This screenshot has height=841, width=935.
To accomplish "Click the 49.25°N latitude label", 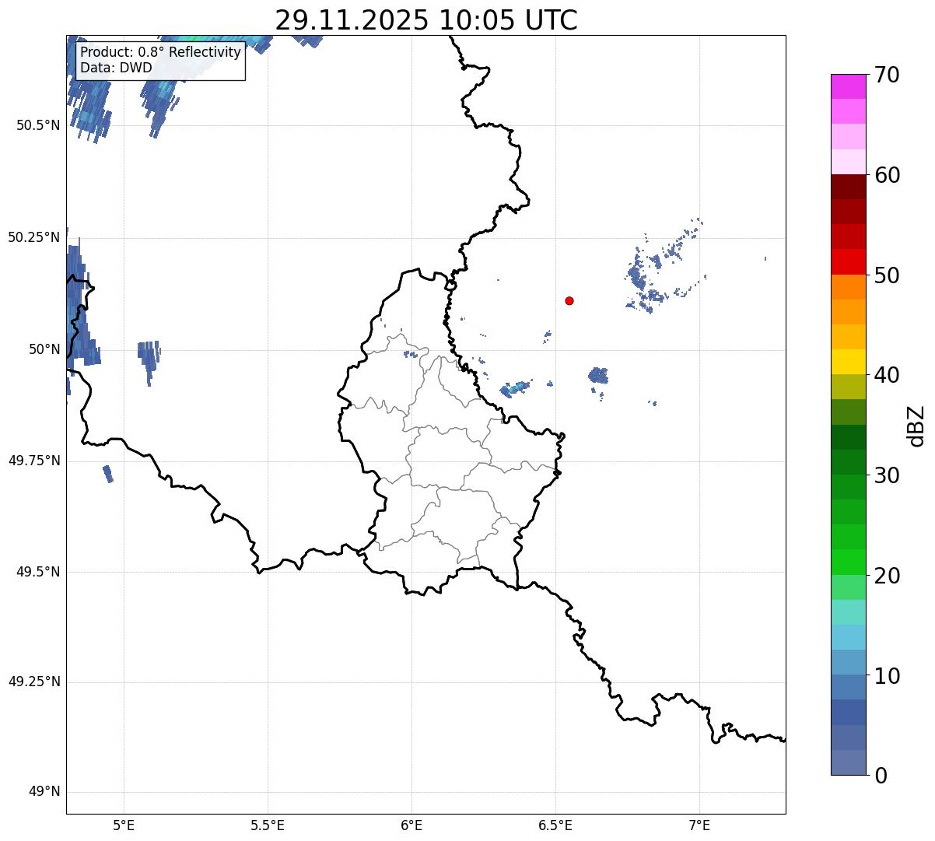I will coord(34,682).
